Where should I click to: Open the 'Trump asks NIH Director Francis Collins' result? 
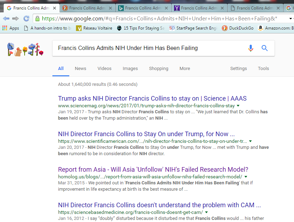click(152, 98)
